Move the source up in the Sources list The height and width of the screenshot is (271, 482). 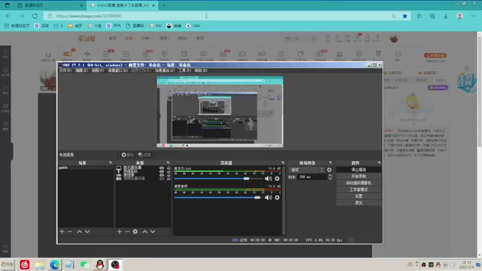[145, 232]
